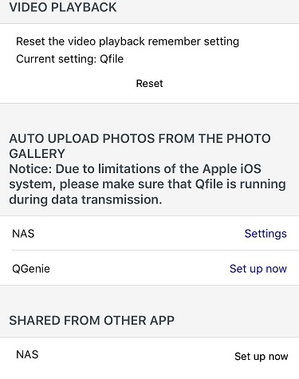
Task: Click the word GALLERY in the header
Action: click(37, 153)
